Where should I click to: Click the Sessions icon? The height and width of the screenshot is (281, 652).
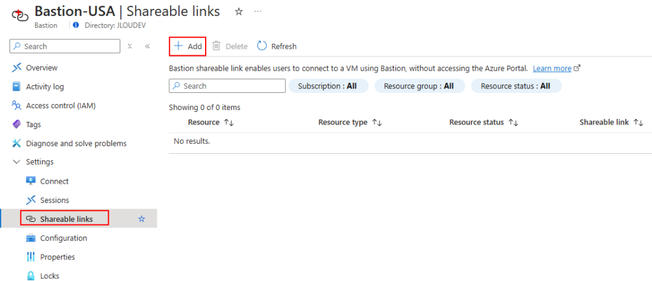[x=31, y=200]
